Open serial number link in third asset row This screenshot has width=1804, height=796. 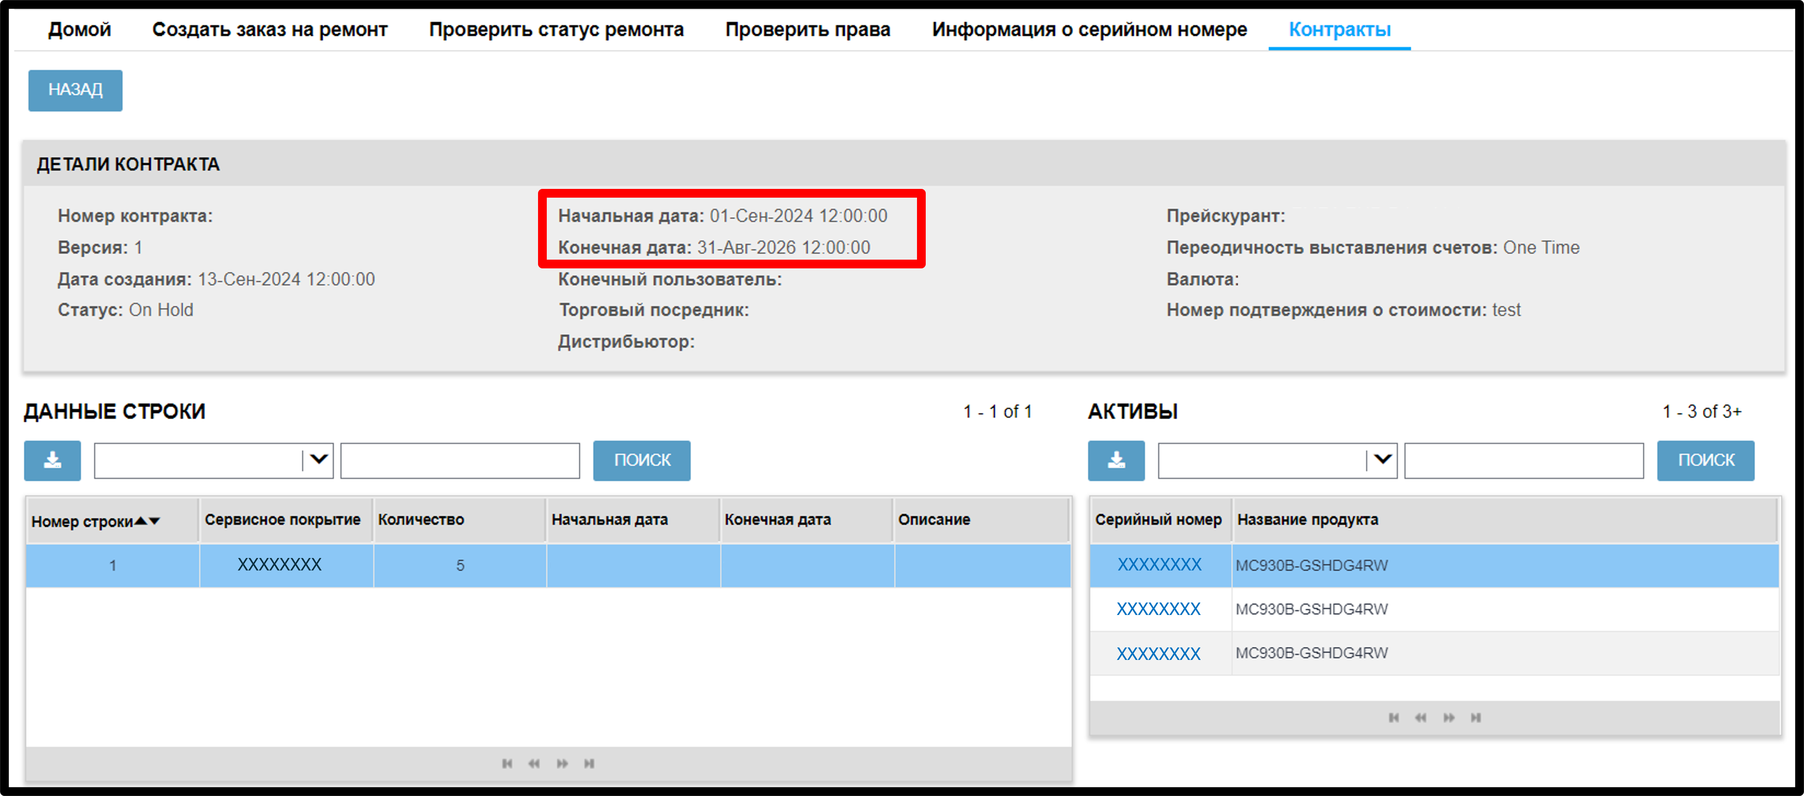point(1158,653)
